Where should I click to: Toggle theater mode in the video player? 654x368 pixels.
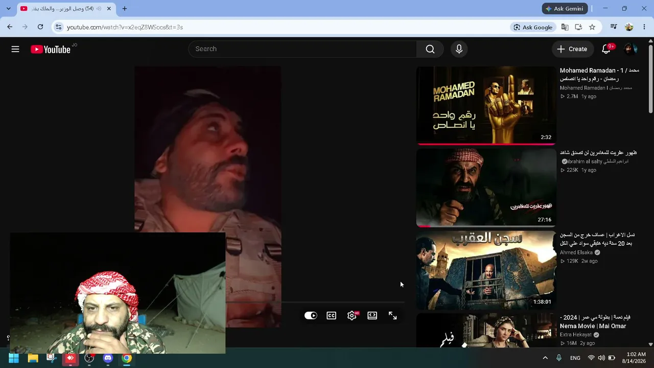pyautogui.click(x=372, y=316)
